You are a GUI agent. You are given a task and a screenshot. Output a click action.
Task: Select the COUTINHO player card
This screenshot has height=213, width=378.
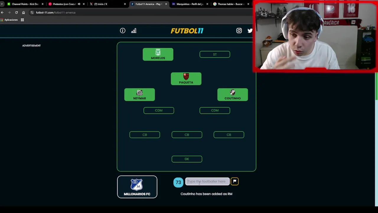point(233,95)
